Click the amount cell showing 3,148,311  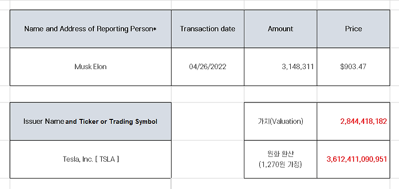280,67
